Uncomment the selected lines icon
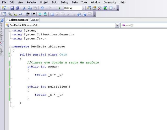This screenshot has width=167, height=130. (45, 14)
